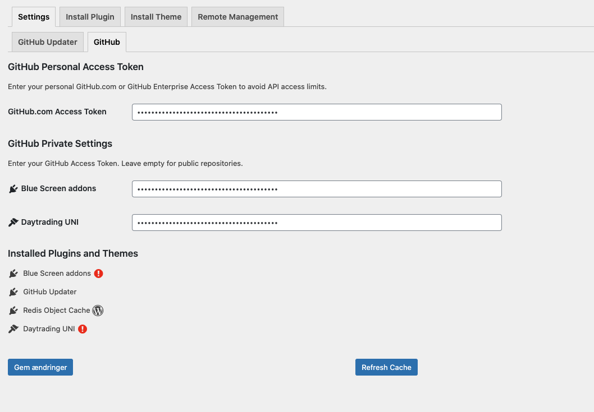594x412 pixels.
Task: Click the plug icon beside Blue Screen addons in list
Action: 13,274
